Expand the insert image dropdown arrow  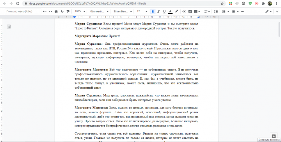pyautogui.click(x=199, y=12)
